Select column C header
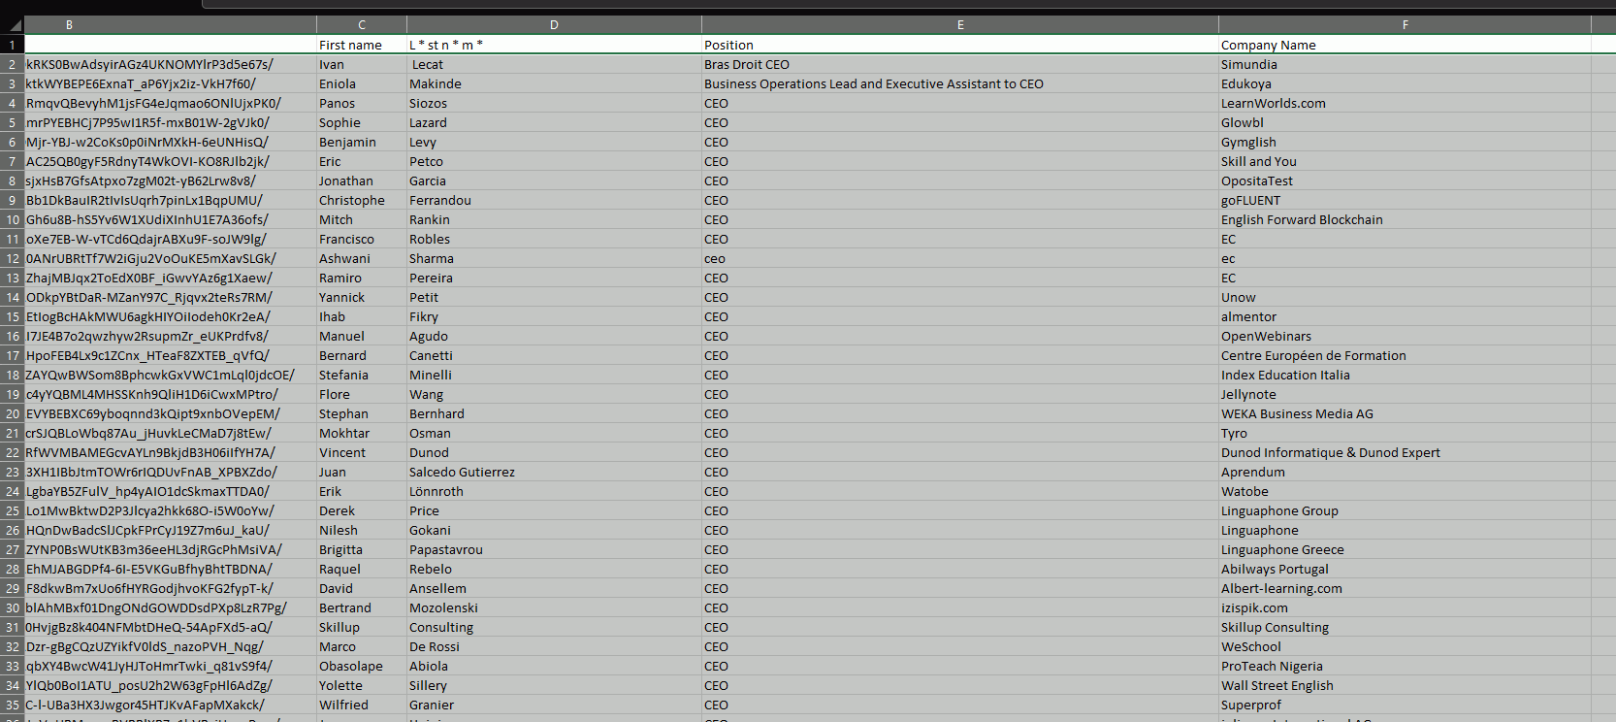Screen dimensions: 1616x722 [x=362, y=25]
